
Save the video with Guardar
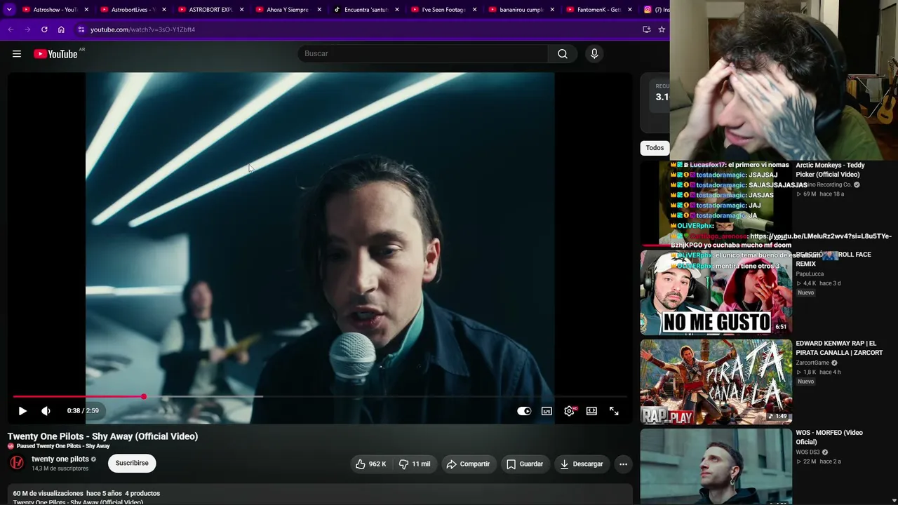click(525, 464)
